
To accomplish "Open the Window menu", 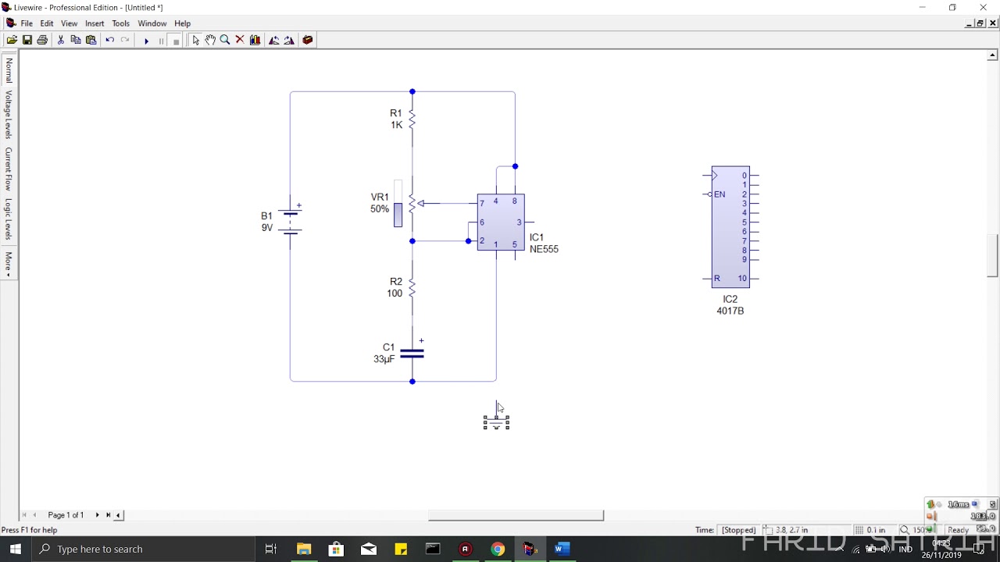I will pos(152,23).
